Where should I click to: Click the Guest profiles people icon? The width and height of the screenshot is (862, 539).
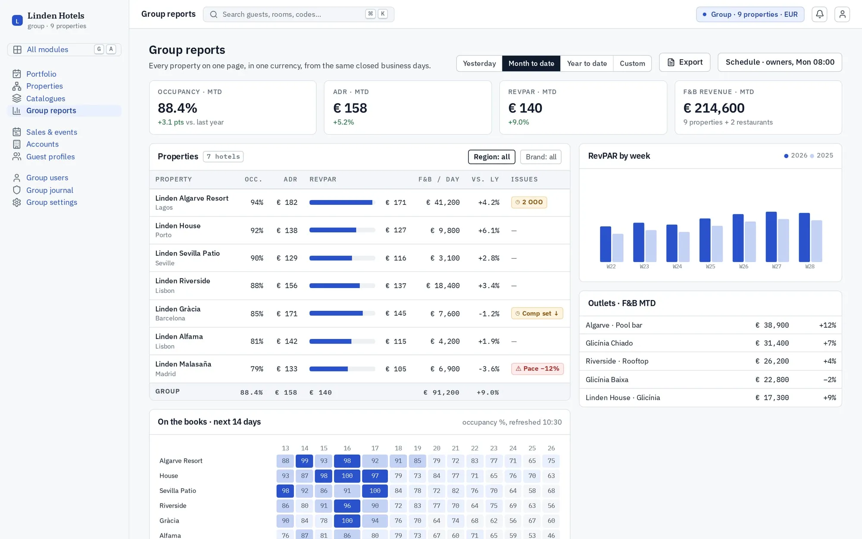pyautogui.click(x=17, y=157)
